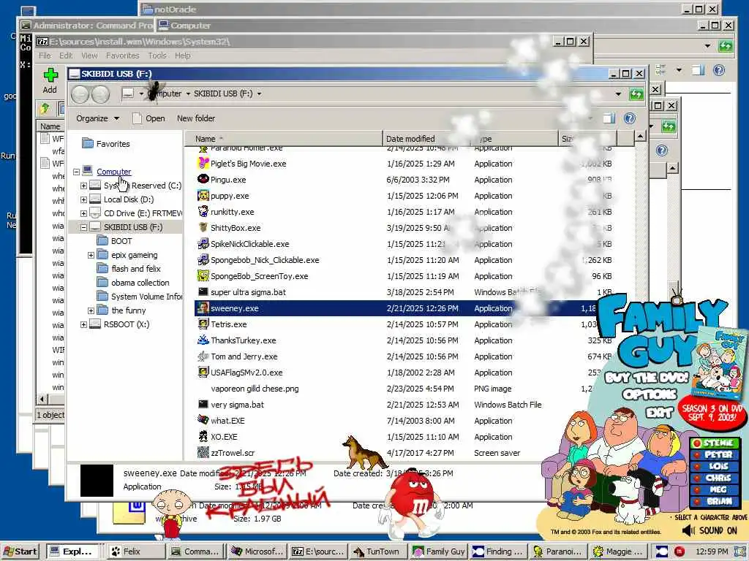Screen dimensions: 749x561
Task: Select the Tetris.exe icon
Action: click(x=203, y=324)
